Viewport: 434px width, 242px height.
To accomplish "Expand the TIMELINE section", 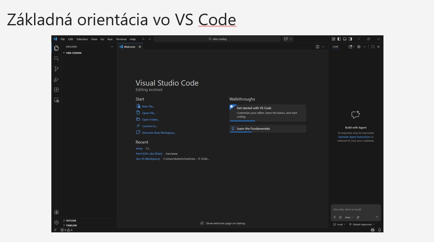I will [71, 226].
